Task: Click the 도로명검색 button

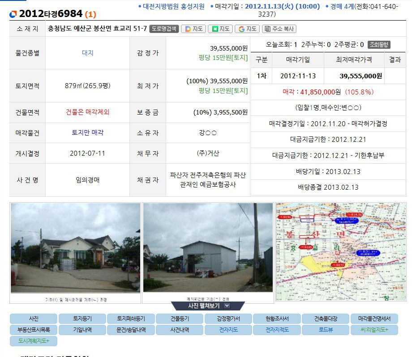Action: pyautogui.click(x=164, y=29)
